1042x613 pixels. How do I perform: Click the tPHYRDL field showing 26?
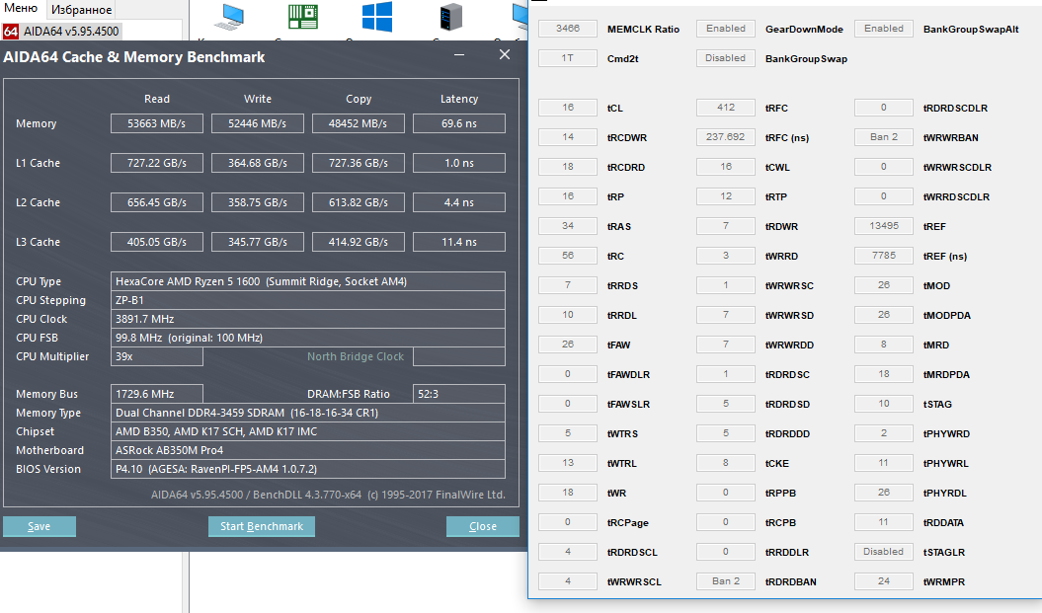(884, 493)
